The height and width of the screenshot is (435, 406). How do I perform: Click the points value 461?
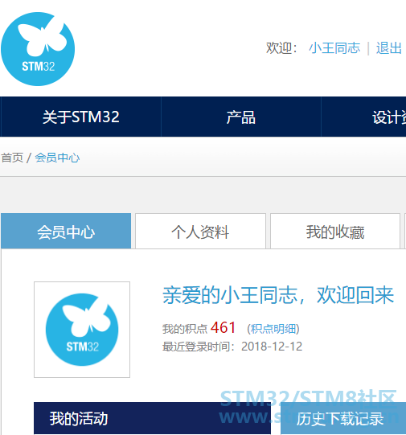[223, 327]
